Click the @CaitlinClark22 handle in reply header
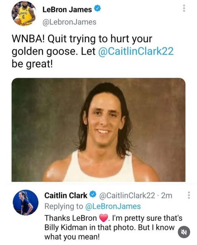Image resolution: width=197 pixels, height=245 pixels. [x=127, y=196]
